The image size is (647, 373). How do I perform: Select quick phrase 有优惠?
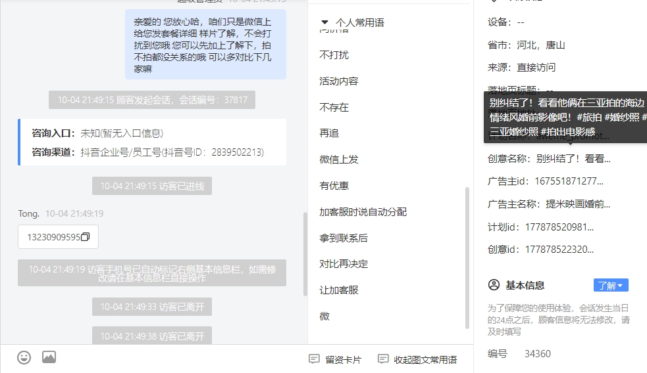point(334,186)
